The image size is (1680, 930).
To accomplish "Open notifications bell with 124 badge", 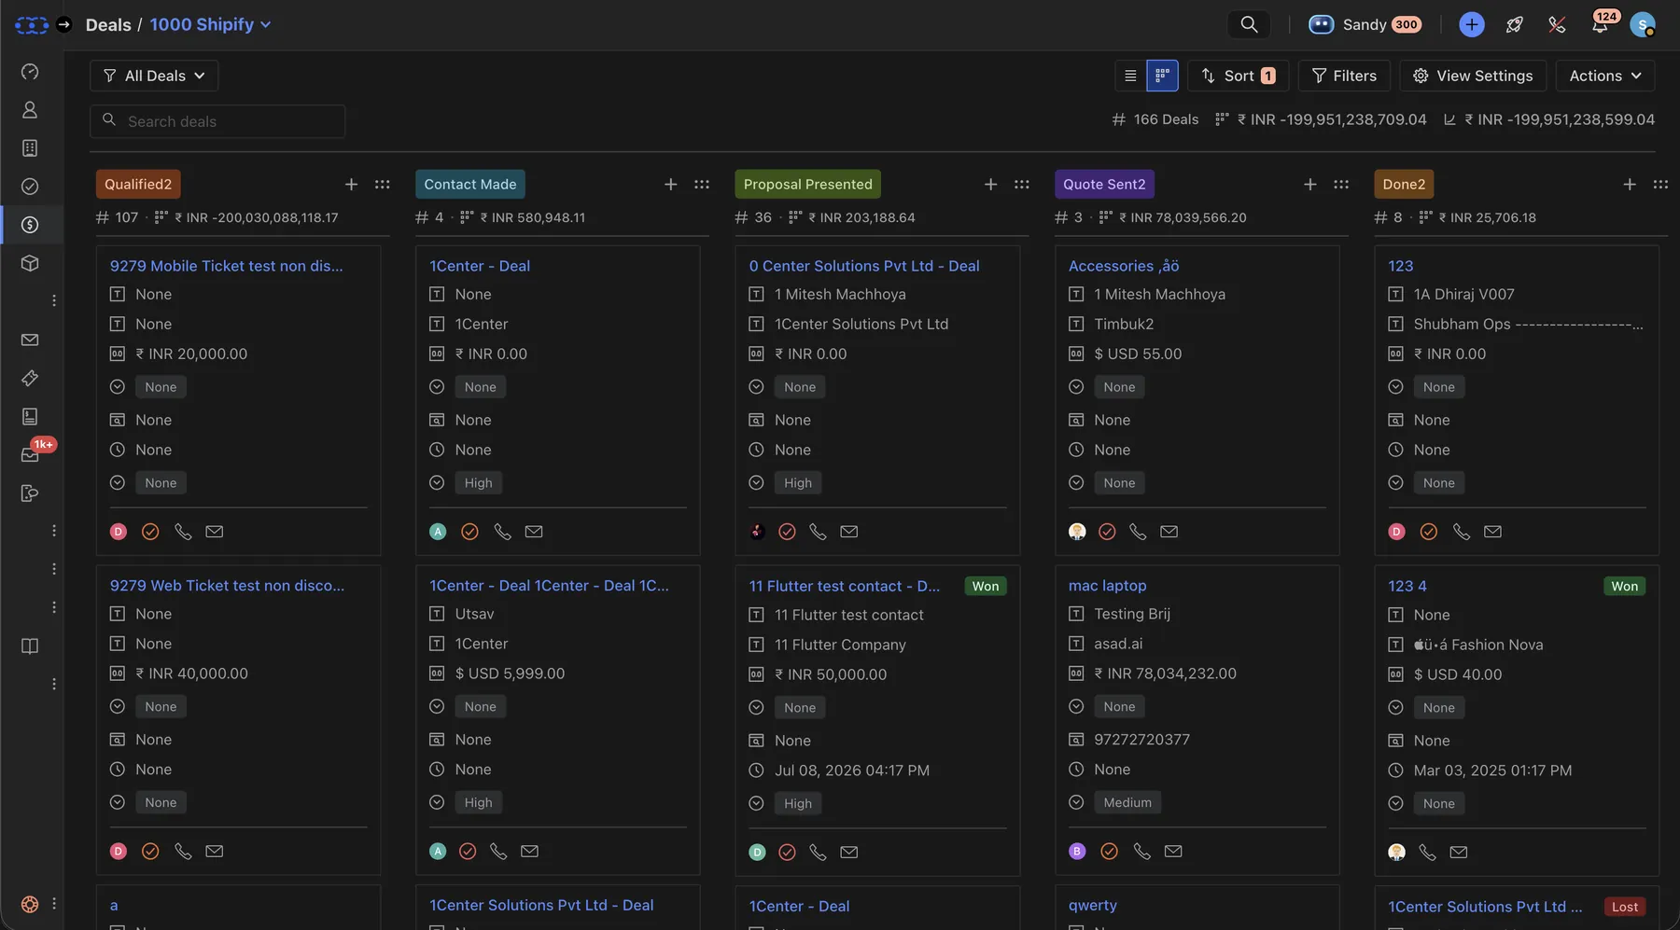I will tap(1600, 24).
